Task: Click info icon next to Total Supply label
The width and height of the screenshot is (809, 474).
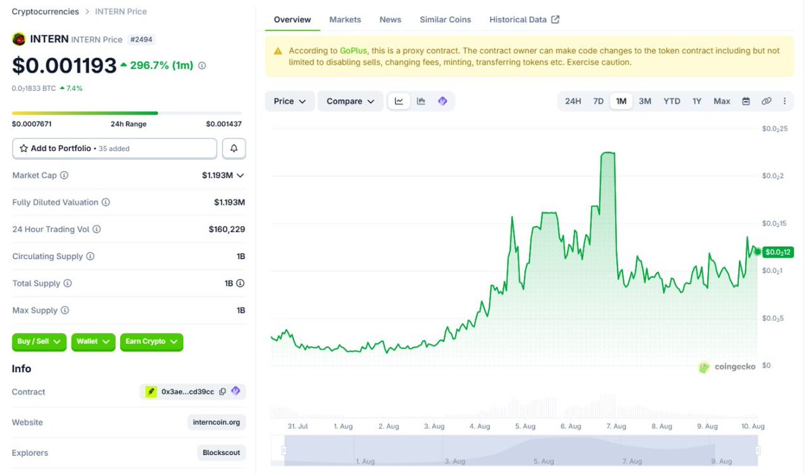Action: (67, 284)
